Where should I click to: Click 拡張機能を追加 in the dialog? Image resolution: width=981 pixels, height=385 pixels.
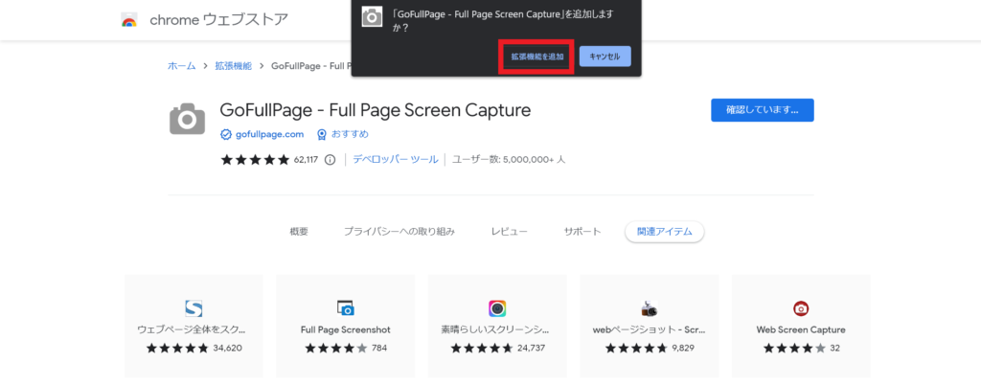[537, 57]
